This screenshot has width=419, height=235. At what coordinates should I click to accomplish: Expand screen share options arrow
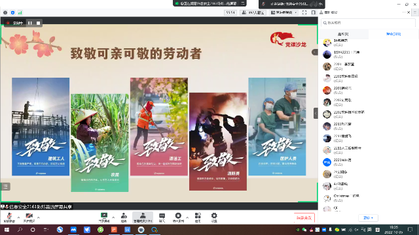113,217
